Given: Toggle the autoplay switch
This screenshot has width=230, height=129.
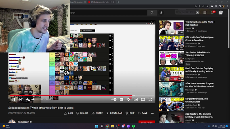Looking at the screenshot, I should (x=114, y=100).
